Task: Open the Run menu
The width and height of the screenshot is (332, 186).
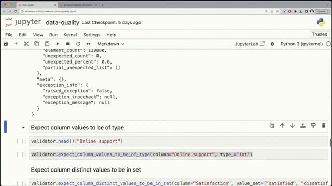Action: click(53, 35)
